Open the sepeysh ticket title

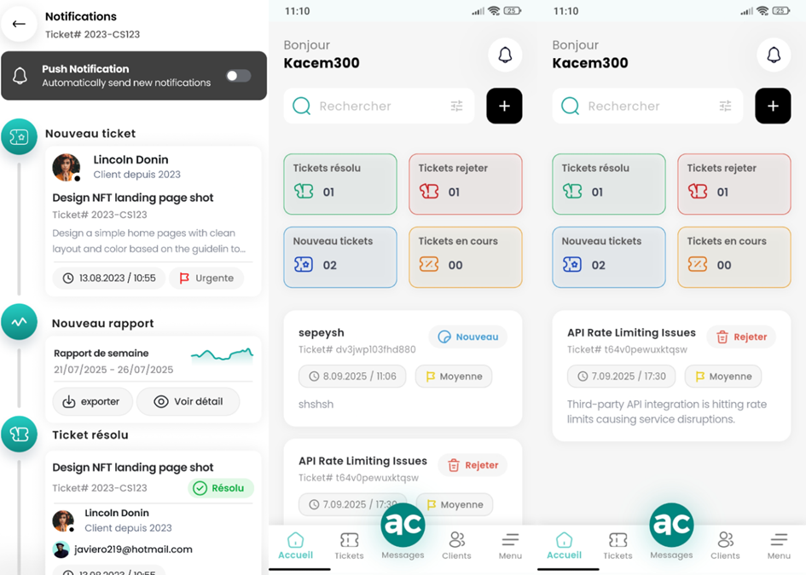click(322, 333)
